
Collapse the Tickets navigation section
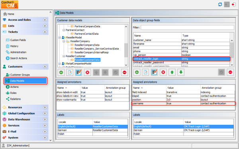point(45,32)
